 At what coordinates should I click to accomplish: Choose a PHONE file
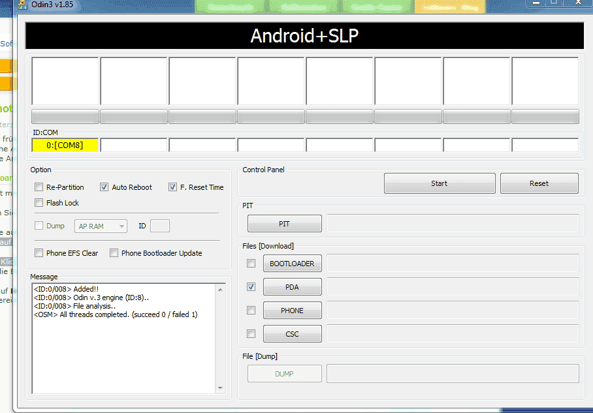pos(293,311)
